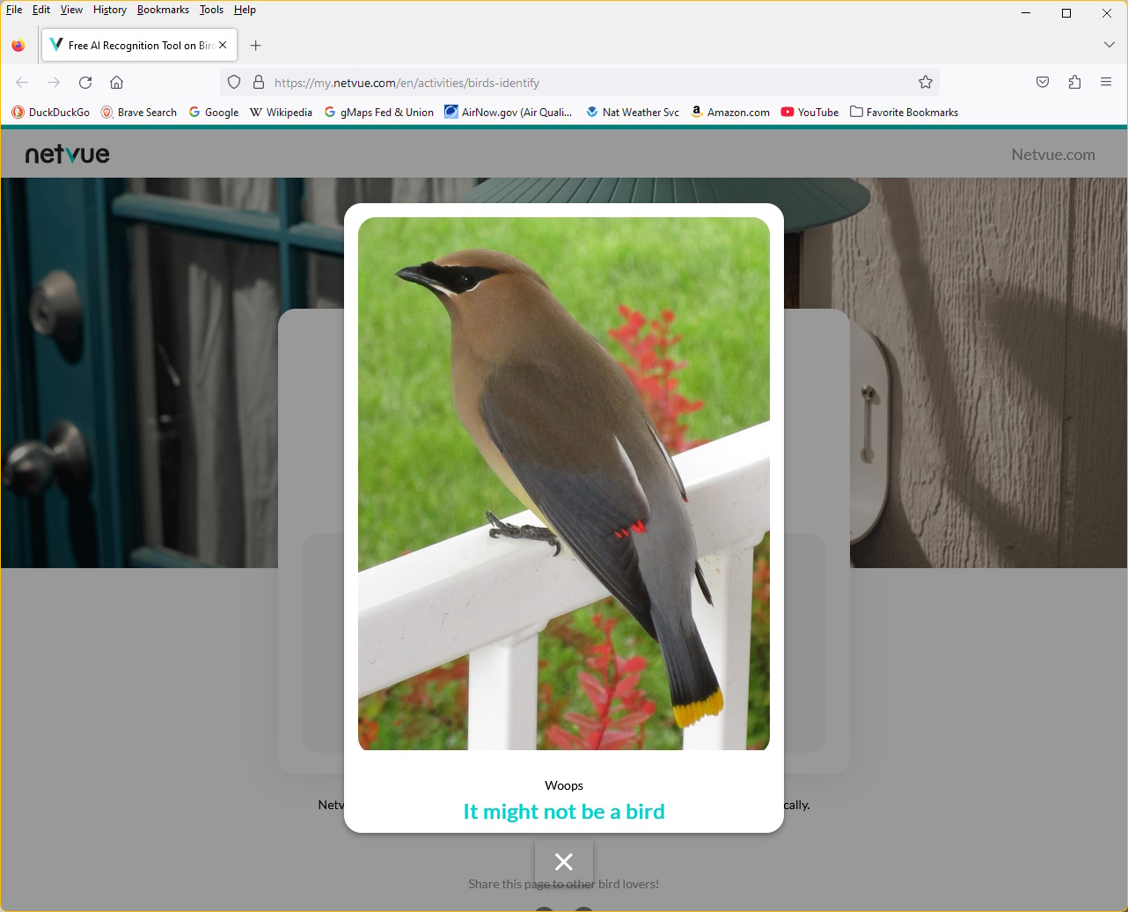The height and width of the screenshot is (912, 1128).
Task: Bookmark this page with the star icon
Action: tap(925, 83)
